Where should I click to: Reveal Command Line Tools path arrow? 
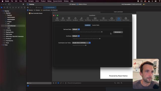tap(86, 45)
